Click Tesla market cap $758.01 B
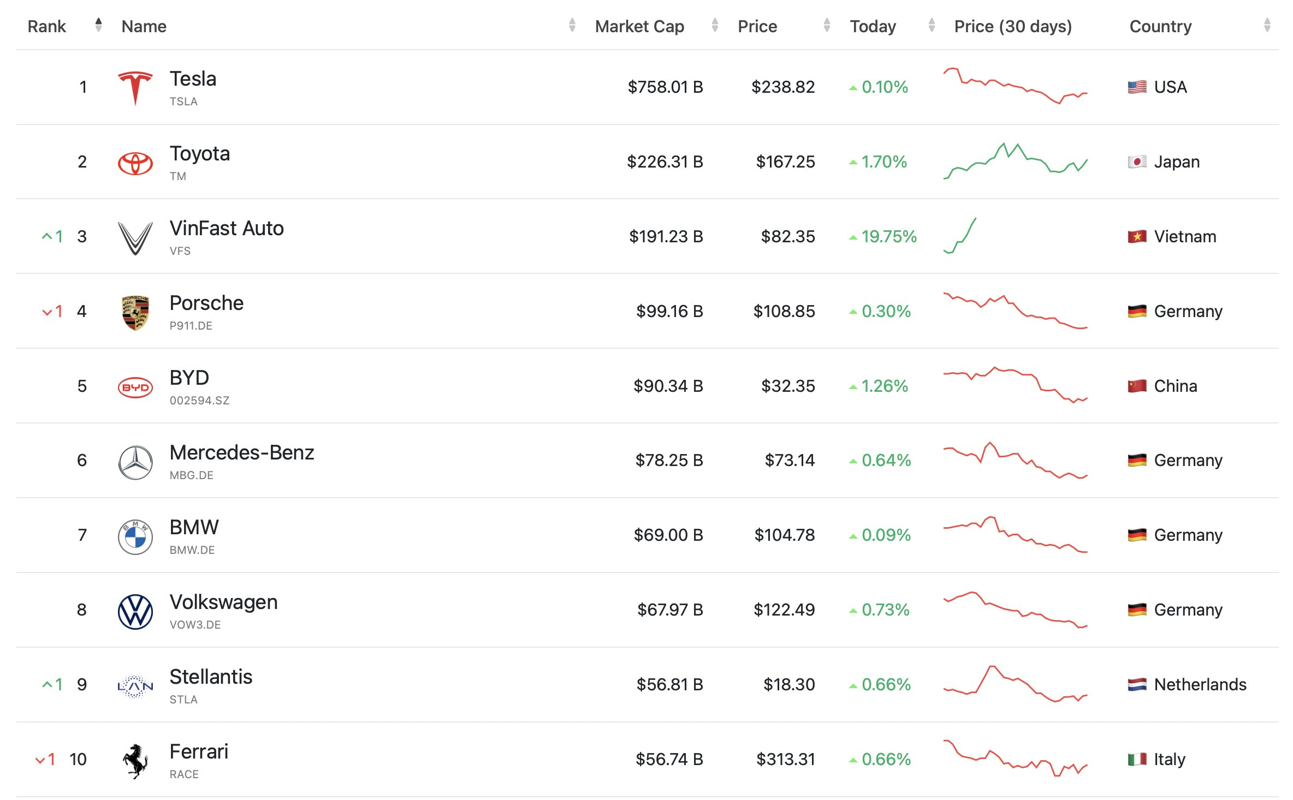The width and height of the screenshot is (1293, 800). click(x=665, y=87)
